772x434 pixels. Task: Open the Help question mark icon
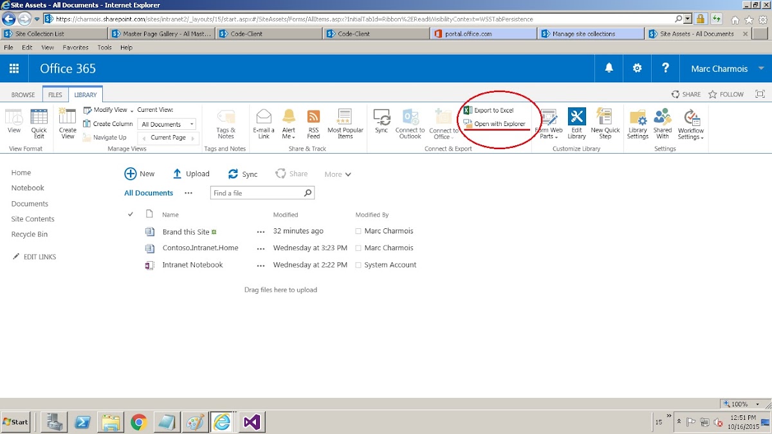click(x=666, y=68)
